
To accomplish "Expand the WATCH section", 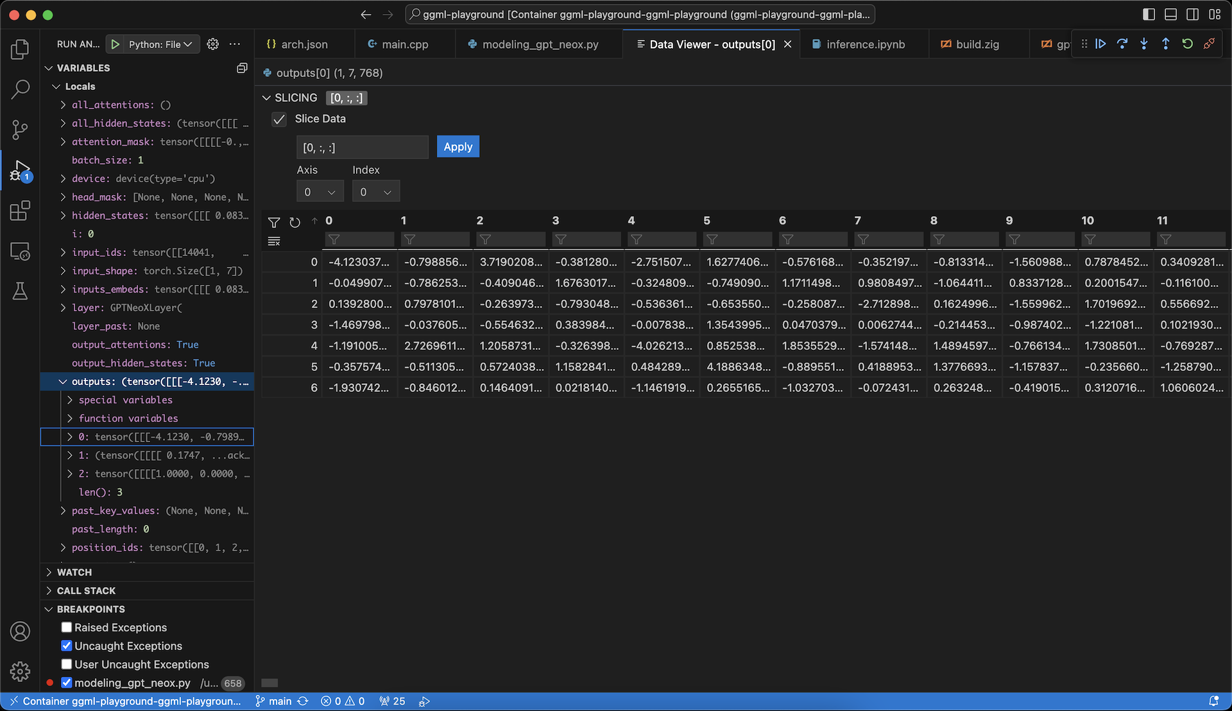I will 49,572.
